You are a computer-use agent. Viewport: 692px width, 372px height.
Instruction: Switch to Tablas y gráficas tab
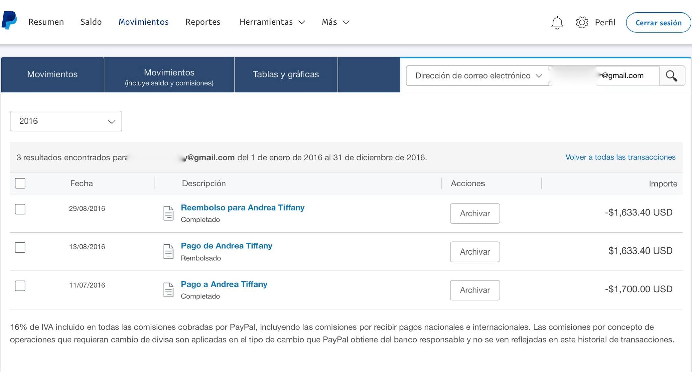point(286,74)
